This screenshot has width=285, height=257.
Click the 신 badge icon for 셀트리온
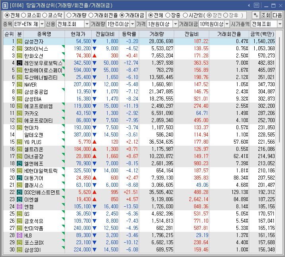coord(20,149)
